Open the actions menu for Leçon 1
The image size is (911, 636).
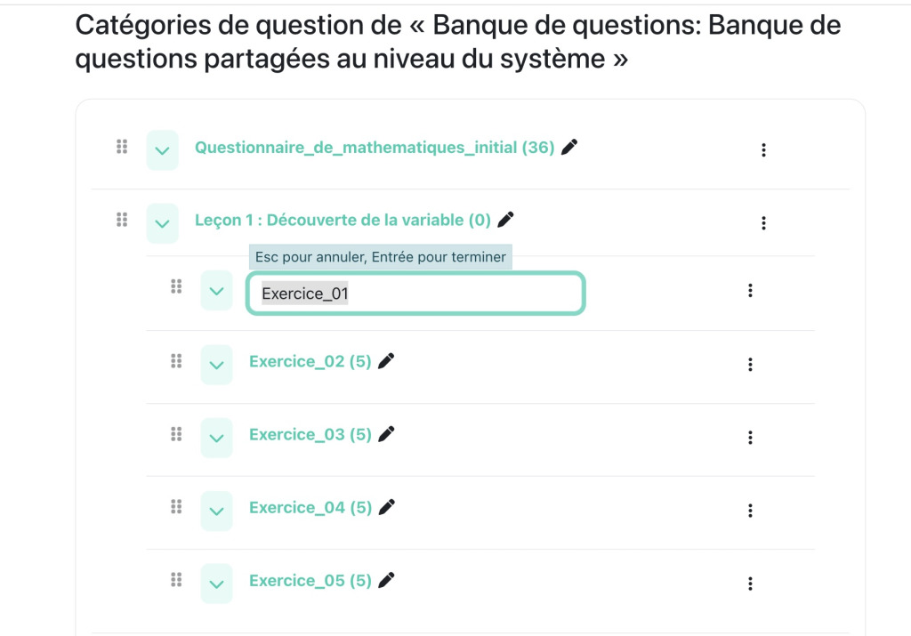(x=763, y=222)
